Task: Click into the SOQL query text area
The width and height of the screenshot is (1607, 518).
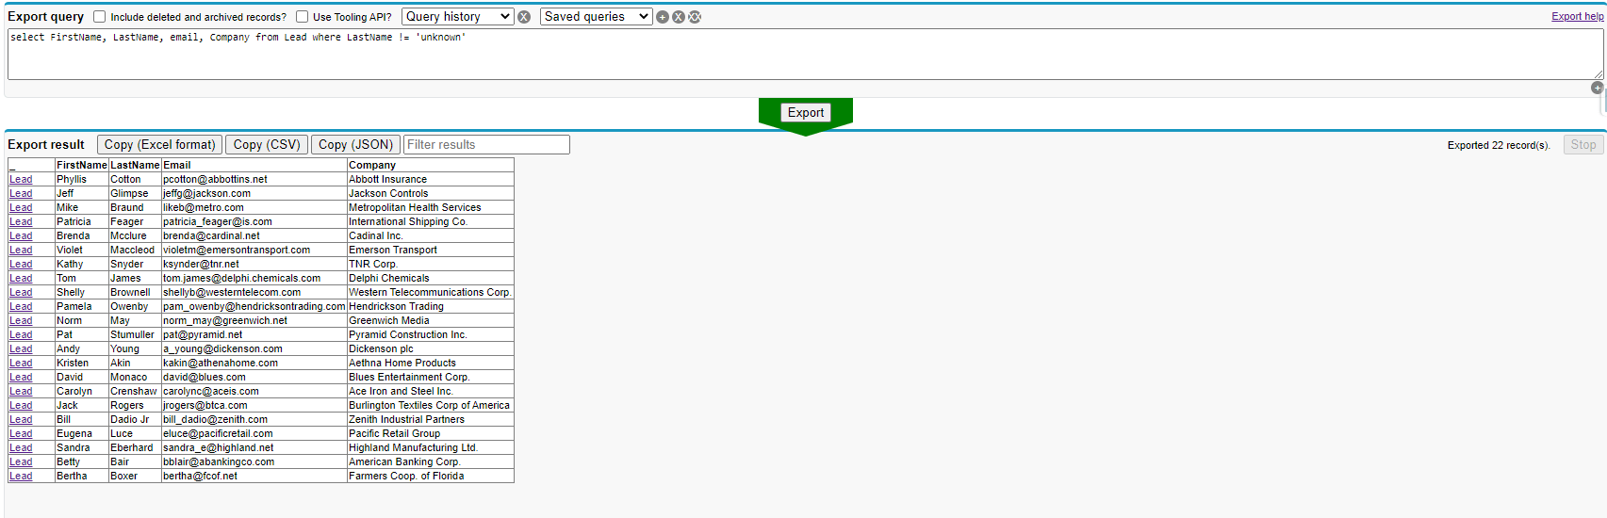Action: [x=805, y=54]
